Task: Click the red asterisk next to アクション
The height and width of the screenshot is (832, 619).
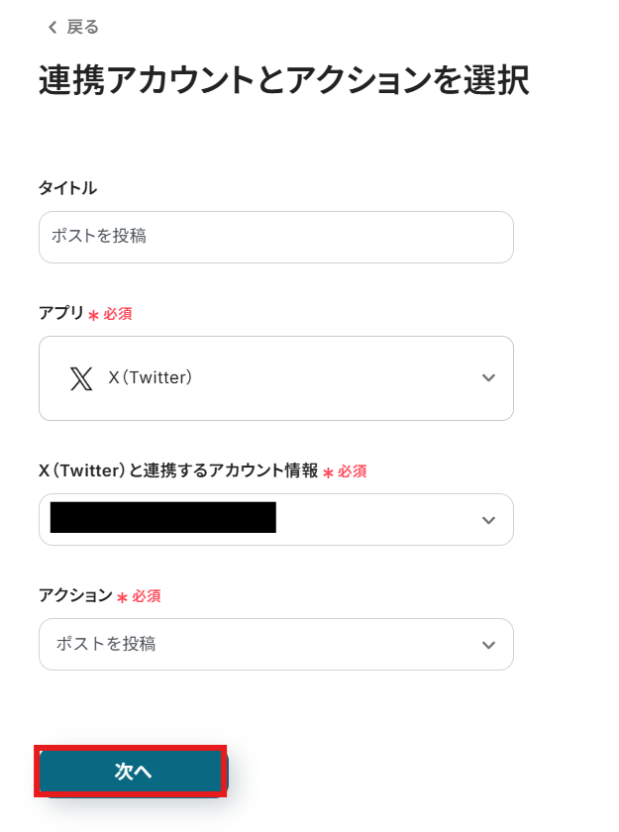Action: (122, 597)
